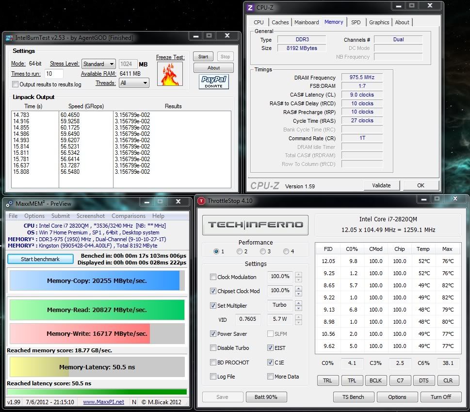Click the PayPal Donate icon in IntelBurnTest
Viewport: 470px width, 412px height.
(214, 82)
